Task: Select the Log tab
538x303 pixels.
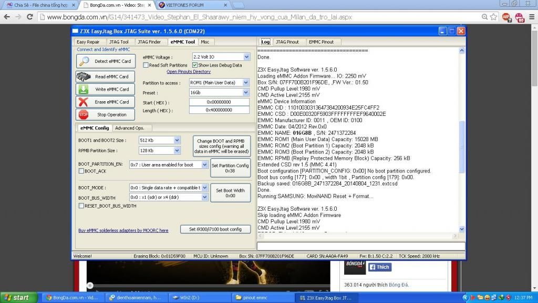Action: pyautogui.click(x=265, y=42)
